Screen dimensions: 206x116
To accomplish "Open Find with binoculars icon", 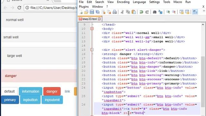I will pos(154,12).
